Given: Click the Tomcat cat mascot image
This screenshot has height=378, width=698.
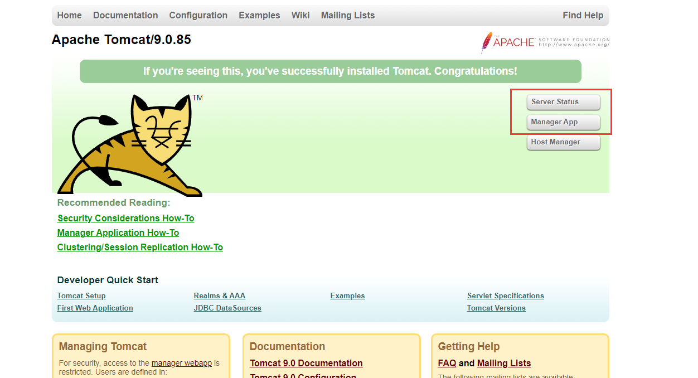Looking at the screenshot, I should point(130,145).
